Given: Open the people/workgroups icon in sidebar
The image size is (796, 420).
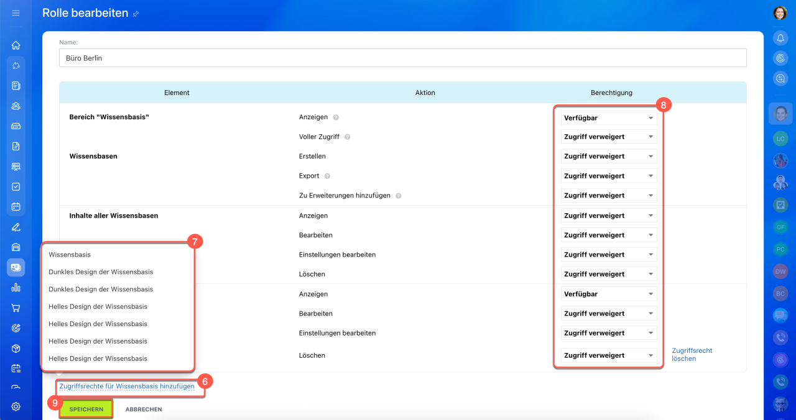Looking at the screenshot, I should [x=16, y=106].
